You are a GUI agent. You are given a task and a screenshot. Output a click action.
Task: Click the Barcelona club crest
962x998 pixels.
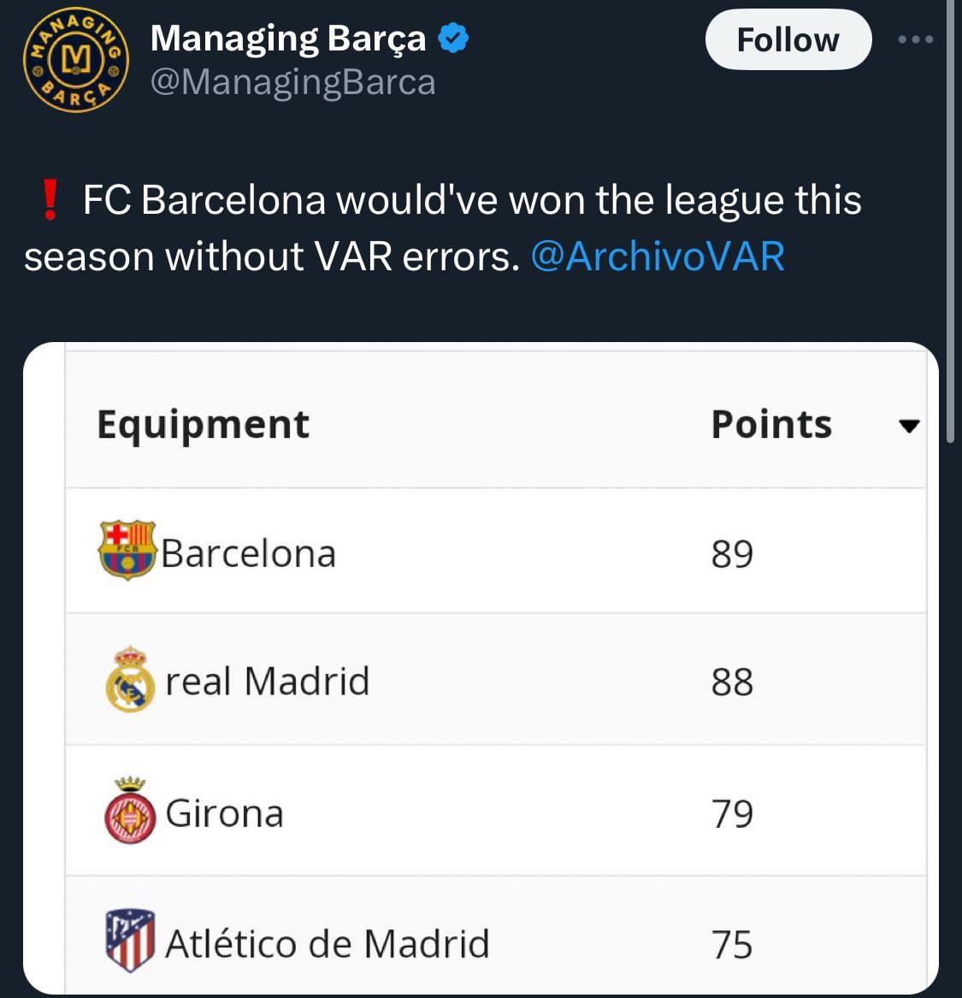[127, 550]
